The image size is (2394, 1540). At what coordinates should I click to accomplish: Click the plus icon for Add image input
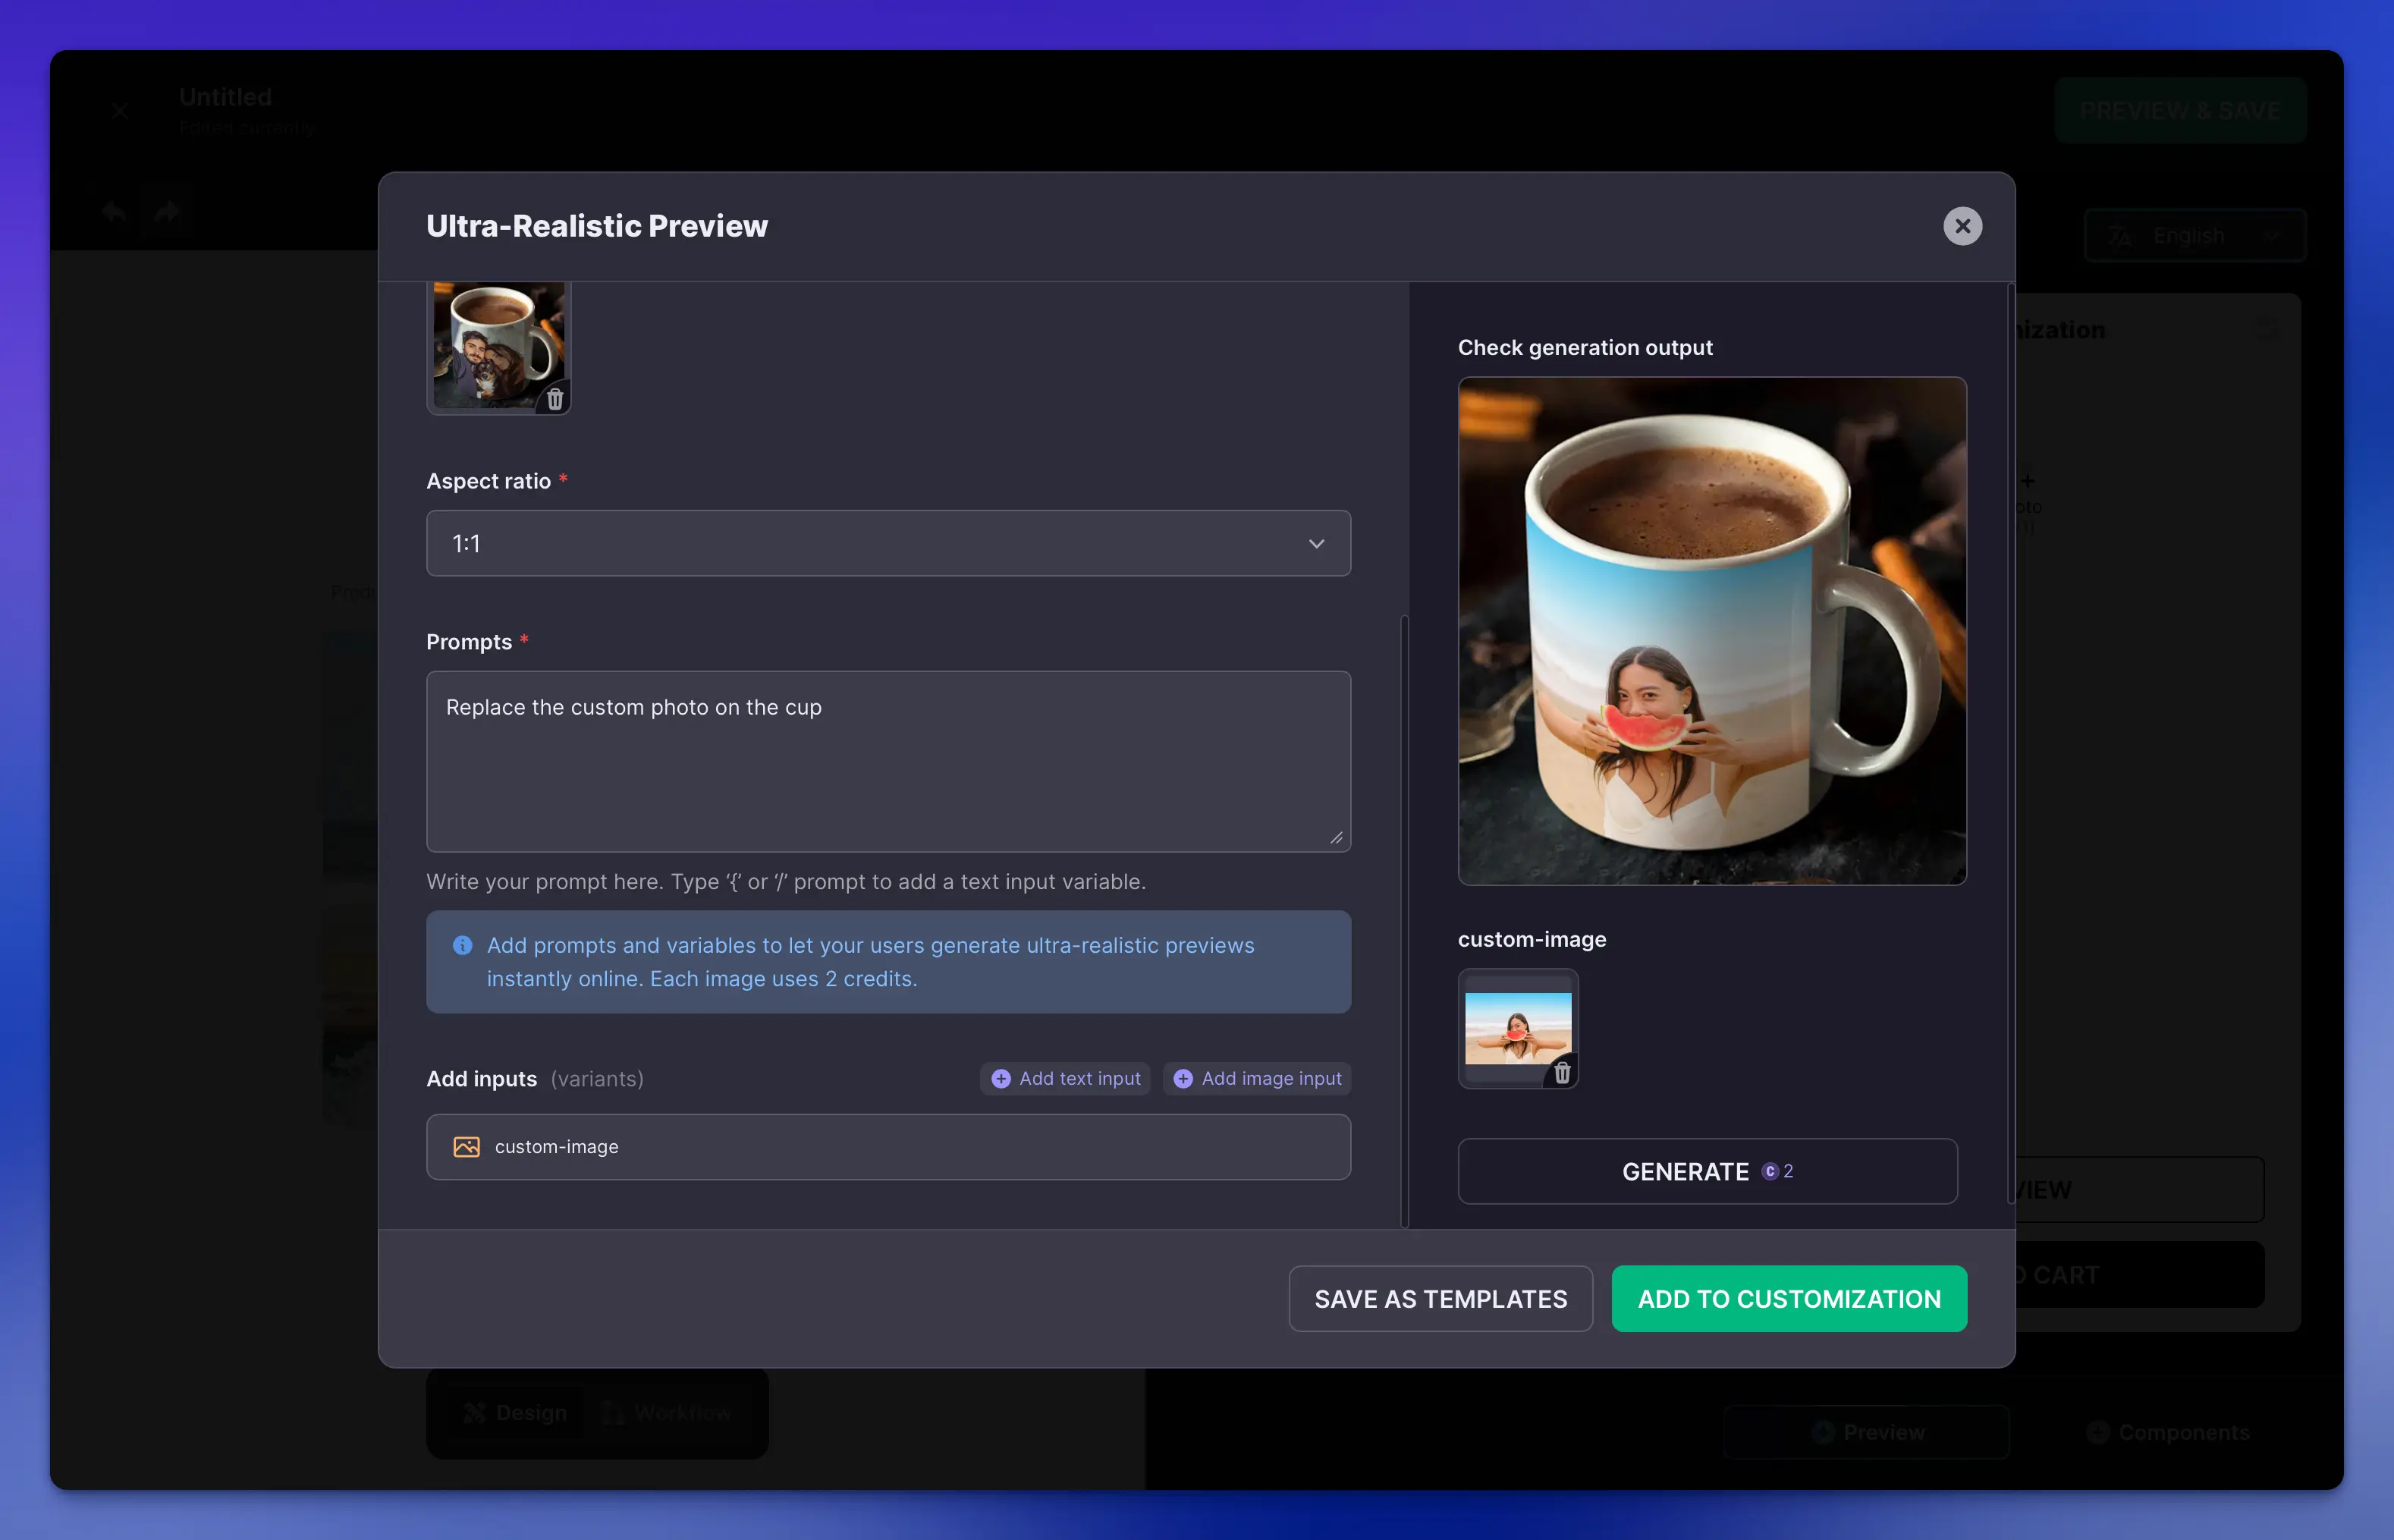[x=1182, y=1078]
